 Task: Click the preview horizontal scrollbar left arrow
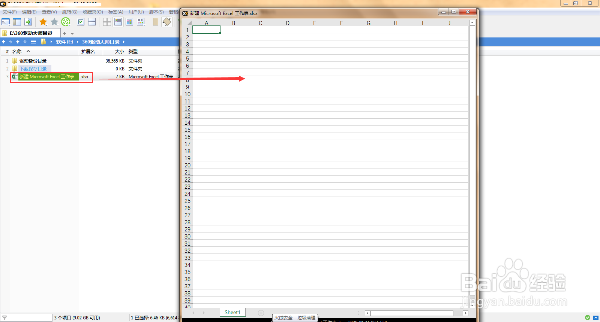pyautogui.click(x=368, y=313)
